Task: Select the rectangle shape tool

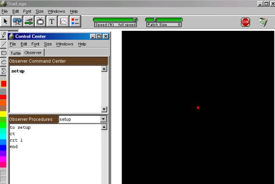Action: pyautogui.click(x=3, y=53)
